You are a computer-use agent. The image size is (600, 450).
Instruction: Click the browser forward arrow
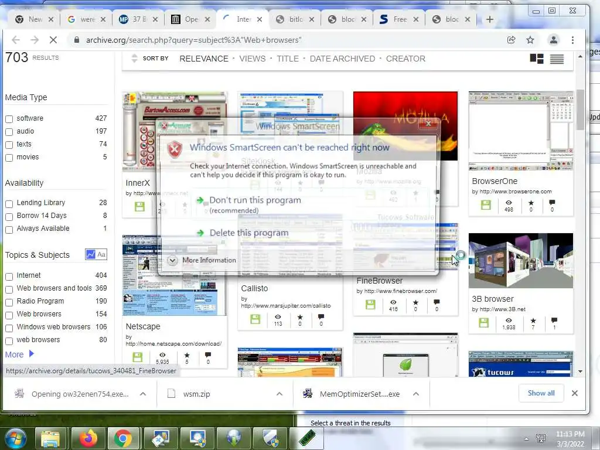(35, 40)
